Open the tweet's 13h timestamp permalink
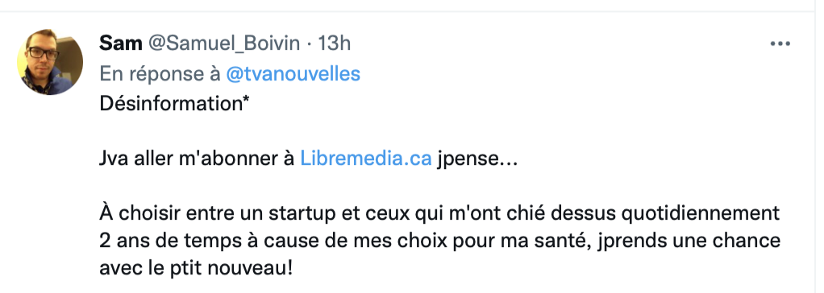 335,43
